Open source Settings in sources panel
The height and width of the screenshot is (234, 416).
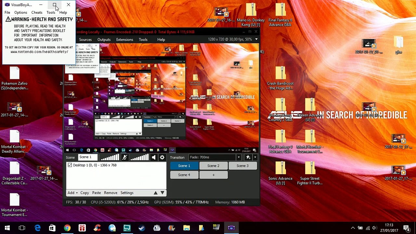[x=127, y=193]
